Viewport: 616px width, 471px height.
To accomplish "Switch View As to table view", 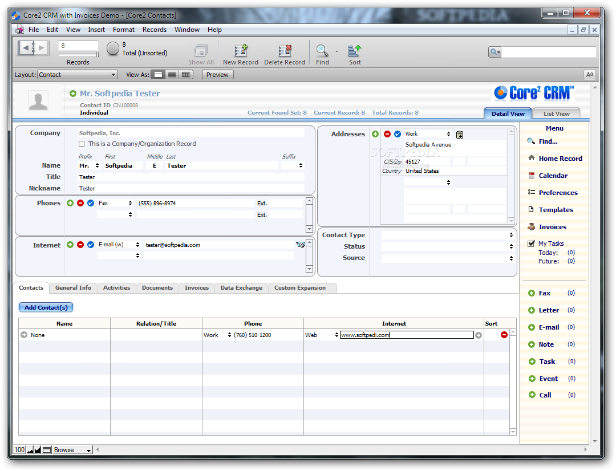I will (x=186, y=75).
